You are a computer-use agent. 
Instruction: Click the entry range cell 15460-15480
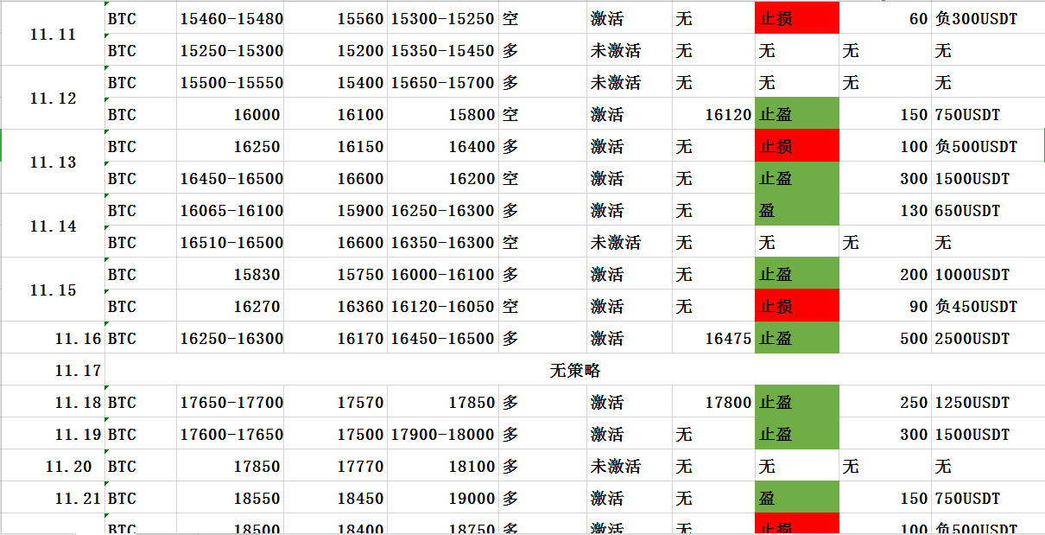click(230, 18)
